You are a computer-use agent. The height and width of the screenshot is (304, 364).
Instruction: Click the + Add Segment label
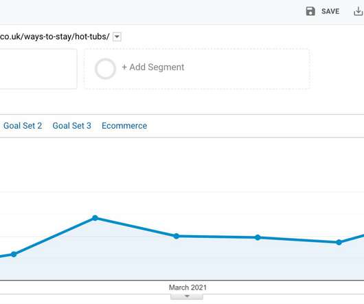tap(153, 67)
